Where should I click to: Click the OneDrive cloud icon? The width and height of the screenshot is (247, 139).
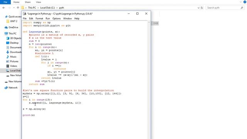point(6,27)
